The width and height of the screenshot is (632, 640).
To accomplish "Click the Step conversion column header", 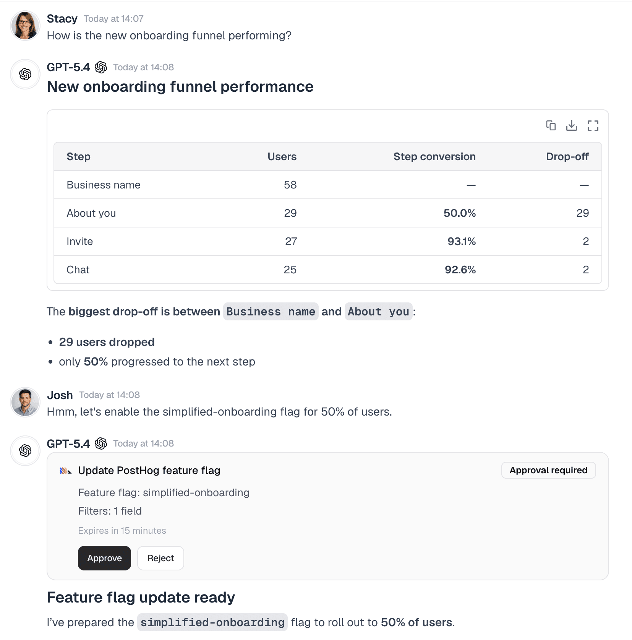I will tap(434, 156).
